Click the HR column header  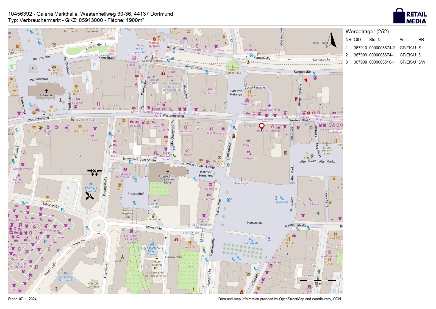click(421, 40)
